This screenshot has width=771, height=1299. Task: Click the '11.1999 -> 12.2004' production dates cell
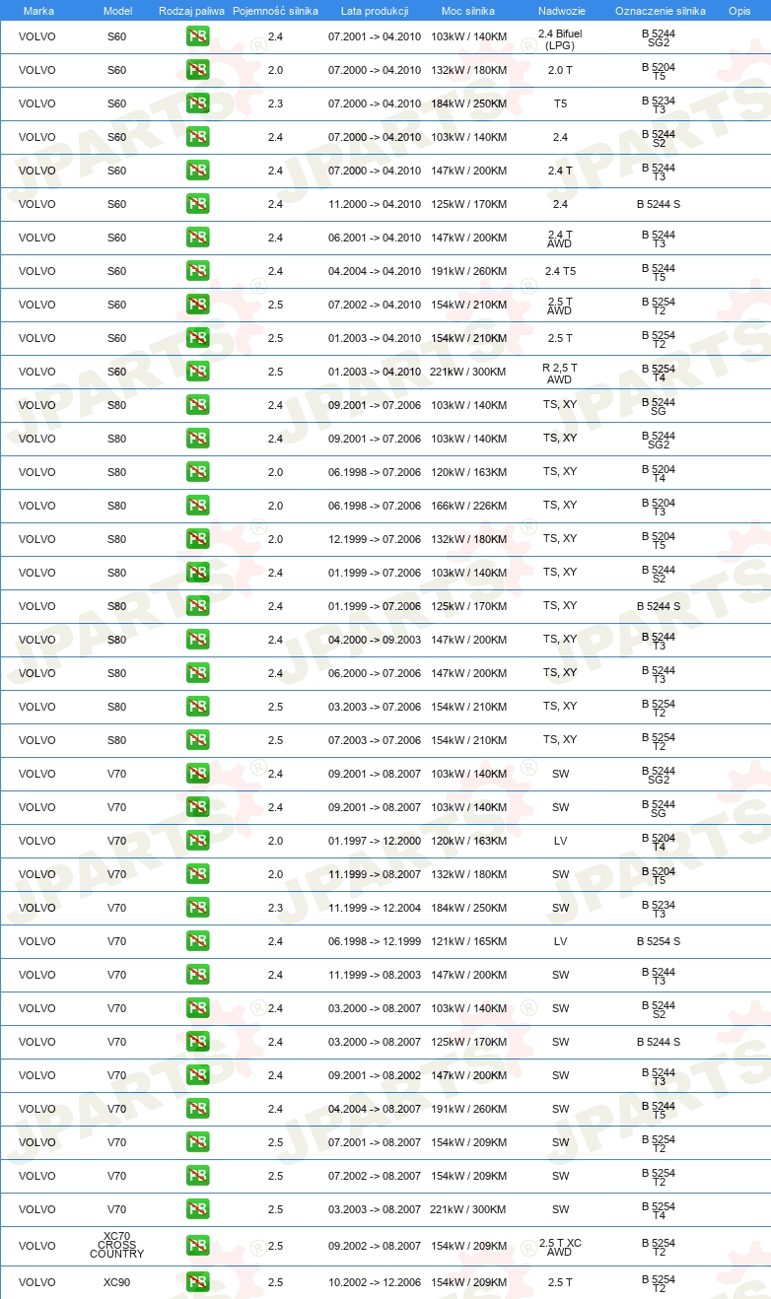[x=375, y=909]
